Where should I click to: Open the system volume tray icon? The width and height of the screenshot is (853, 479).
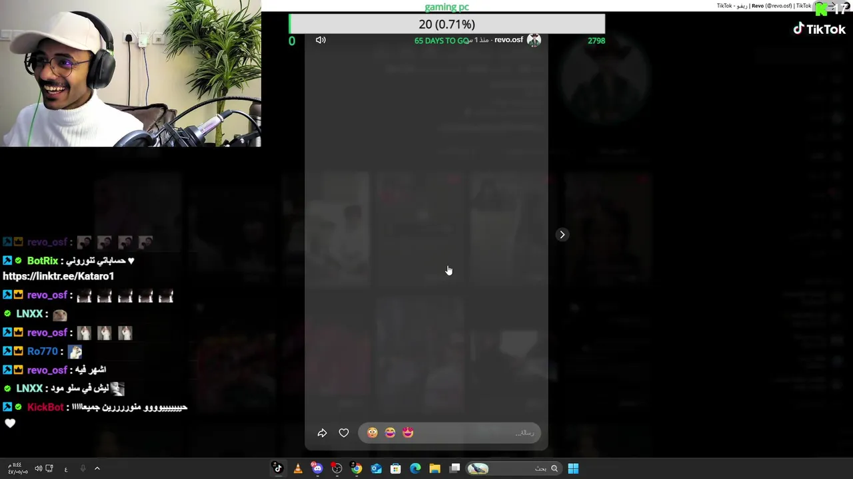coord(38,468)
